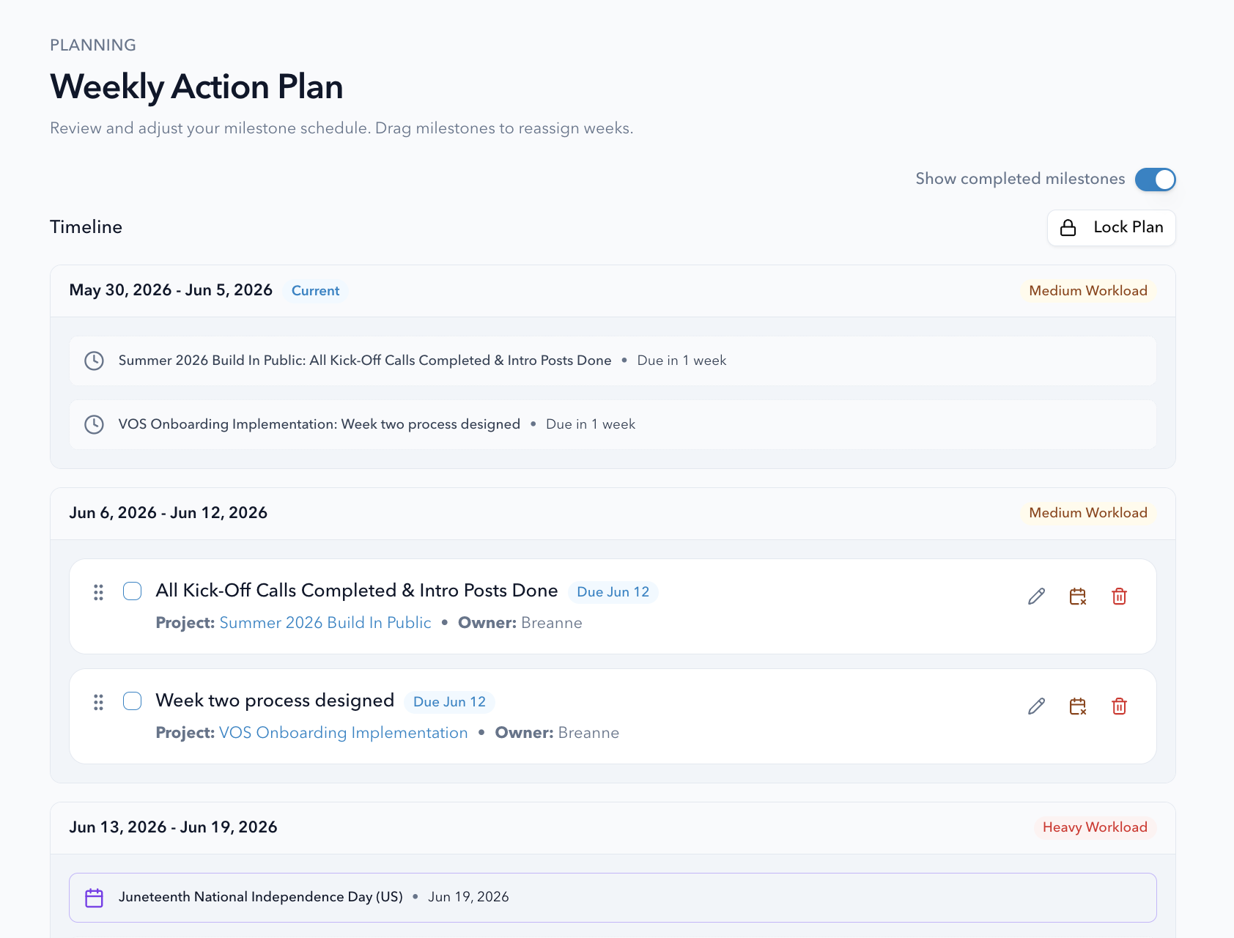The width and height of the screenshot is (1234, 938).
Task: Click the Juneteenth holiday calendar icon
Action: [x=94, y=898]
